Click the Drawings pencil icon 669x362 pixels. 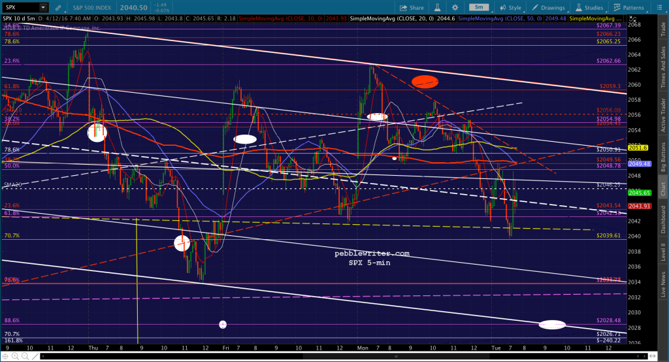click(535, 8)
